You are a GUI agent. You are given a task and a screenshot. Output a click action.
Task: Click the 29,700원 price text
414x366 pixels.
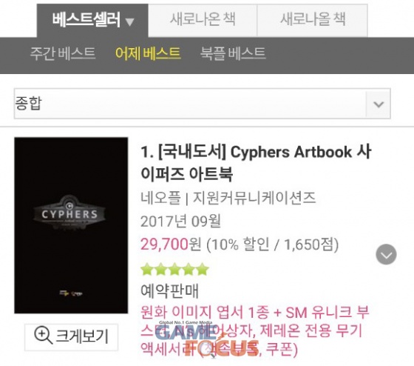(171, 244)
